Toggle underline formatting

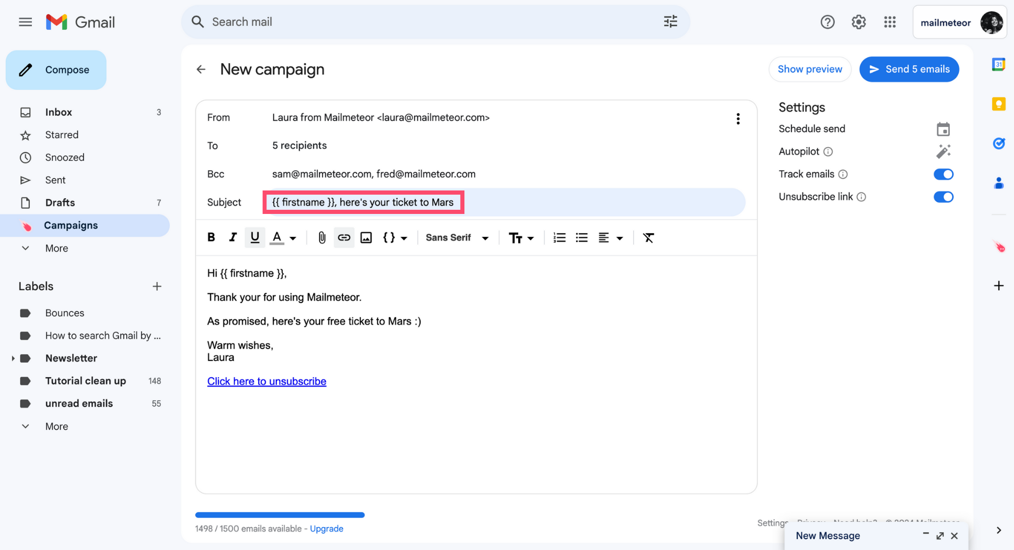pos(254,237)
